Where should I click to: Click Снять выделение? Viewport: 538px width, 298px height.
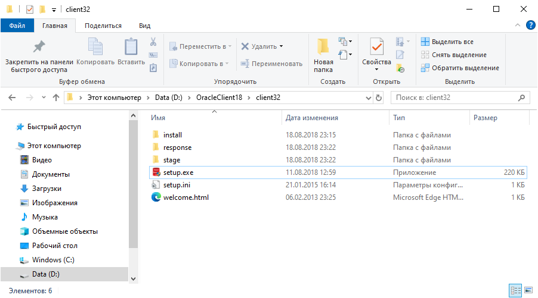point(453,55)
